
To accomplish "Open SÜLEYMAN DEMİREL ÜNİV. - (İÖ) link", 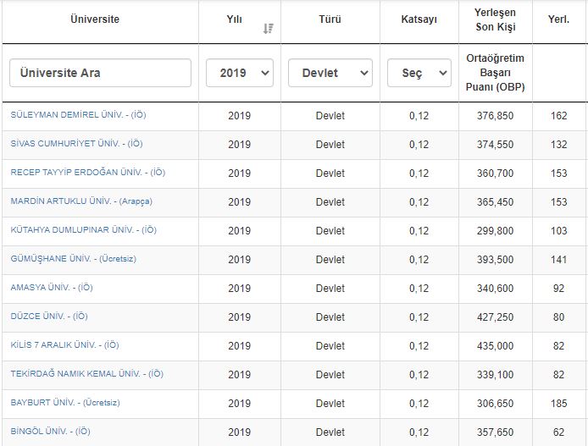I will tap(79, 114).
